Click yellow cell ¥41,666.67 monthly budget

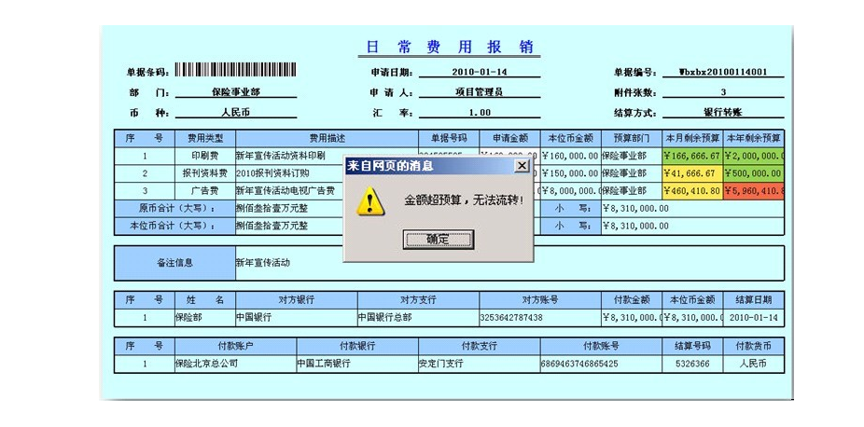click(691, 173)
